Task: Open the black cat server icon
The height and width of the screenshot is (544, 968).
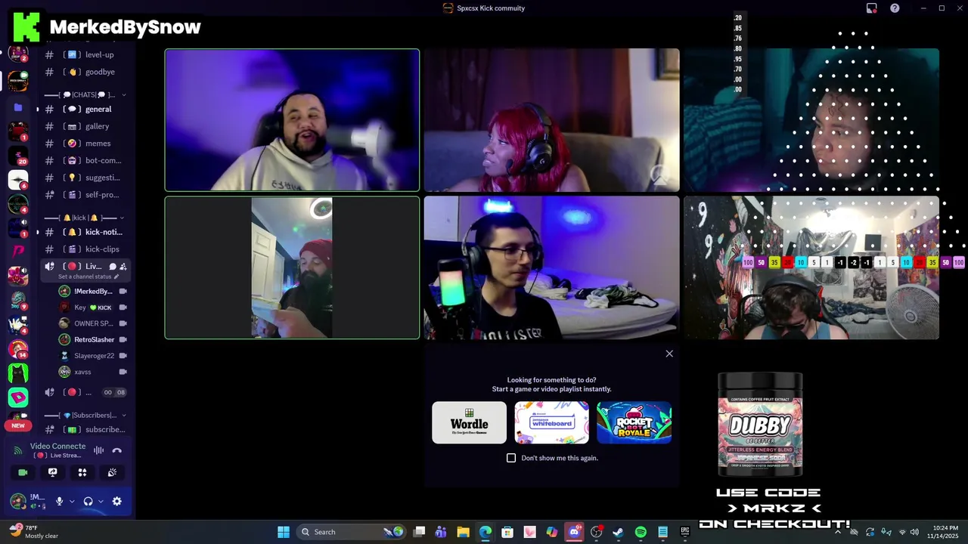Action: coord(18,372)
